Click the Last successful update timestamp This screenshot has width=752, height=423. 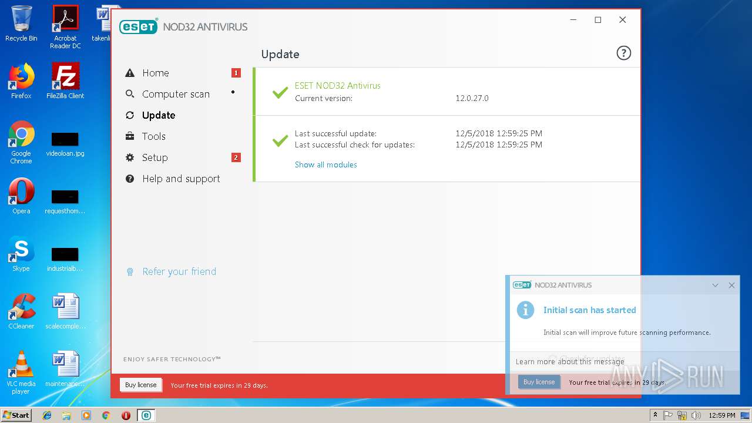[x=499, y=133]
